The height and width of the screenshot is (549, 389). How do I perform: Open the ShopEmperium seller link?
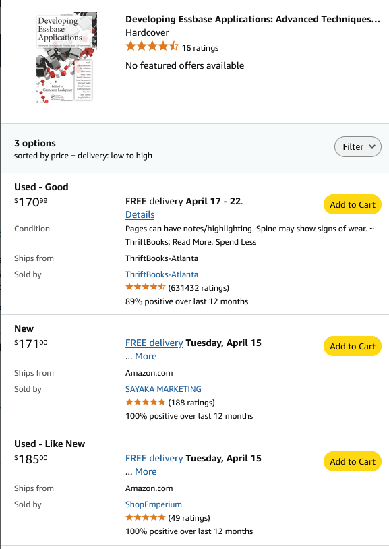tap(153, 504)
